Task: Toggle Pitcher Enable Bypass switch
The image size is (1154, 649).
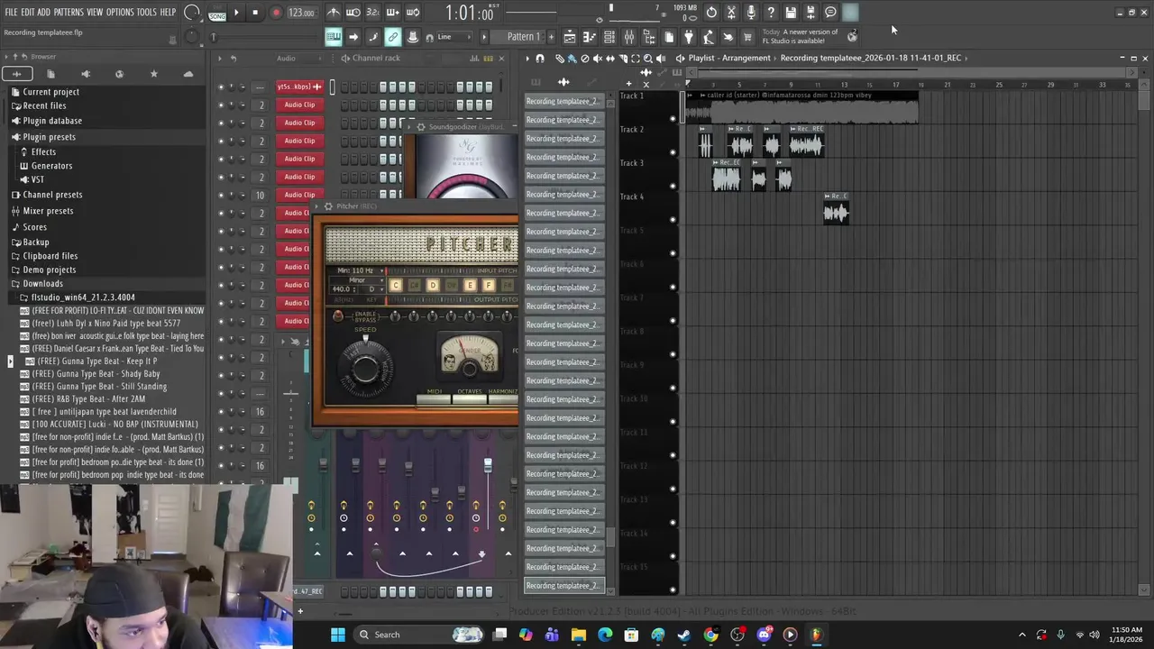Action: coord(338,316)
